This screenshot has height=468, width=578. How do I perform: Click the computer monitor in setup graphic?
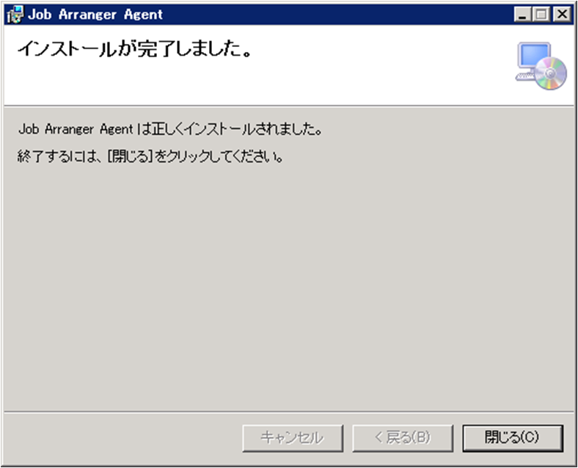(x=534, y=56)
